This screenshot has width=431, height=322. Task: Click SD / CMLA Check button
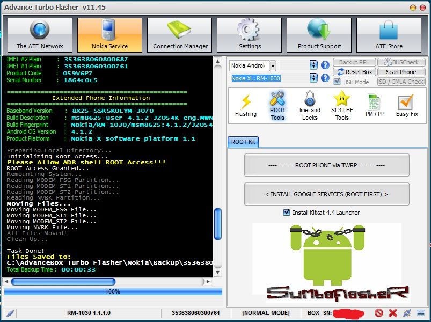pyautogui.click(x=401, y=82)
